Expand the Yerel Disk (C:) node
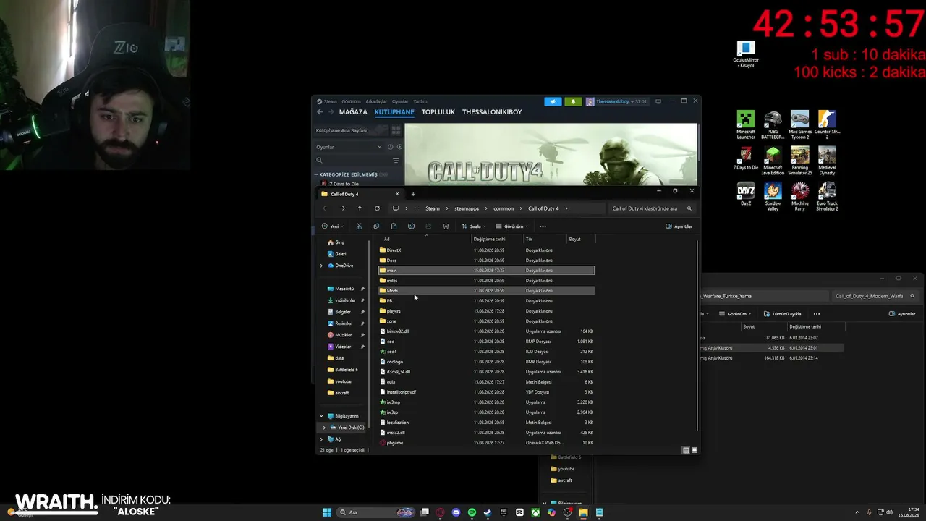 click(x=324, y=428)
